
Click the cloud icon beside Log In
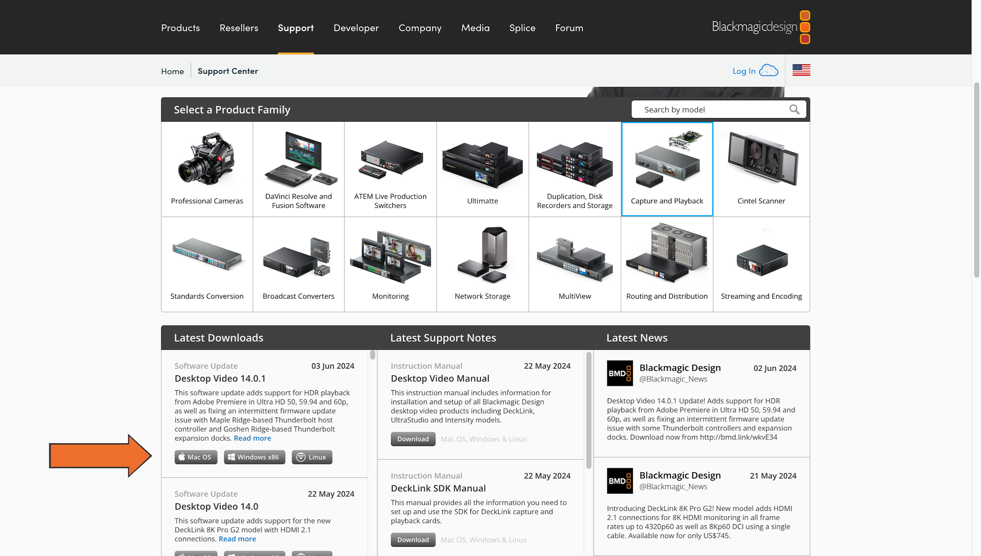769,70
